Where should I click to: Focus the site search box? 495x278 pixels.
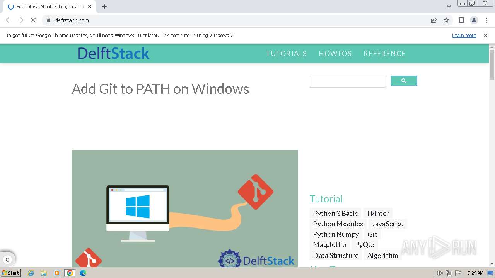coord(347,81)
